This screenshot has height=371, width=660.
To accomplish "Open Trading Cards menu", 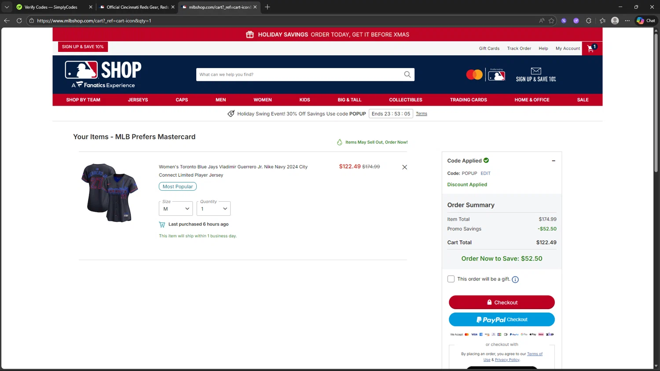I will pyautogui.click(x=468, y=100).
